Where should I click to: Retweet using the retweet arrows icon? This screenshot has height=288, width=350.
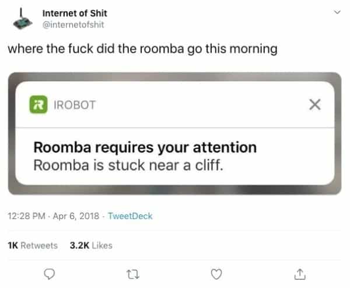[x=133, y=275]
